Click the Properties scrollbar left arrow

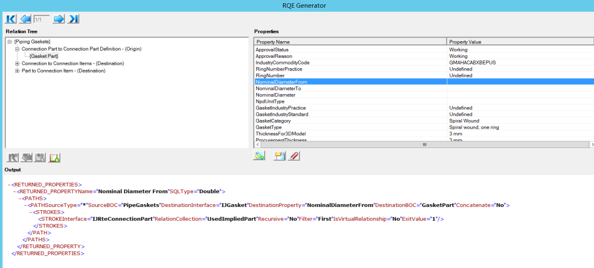click(x=257, y=145)
